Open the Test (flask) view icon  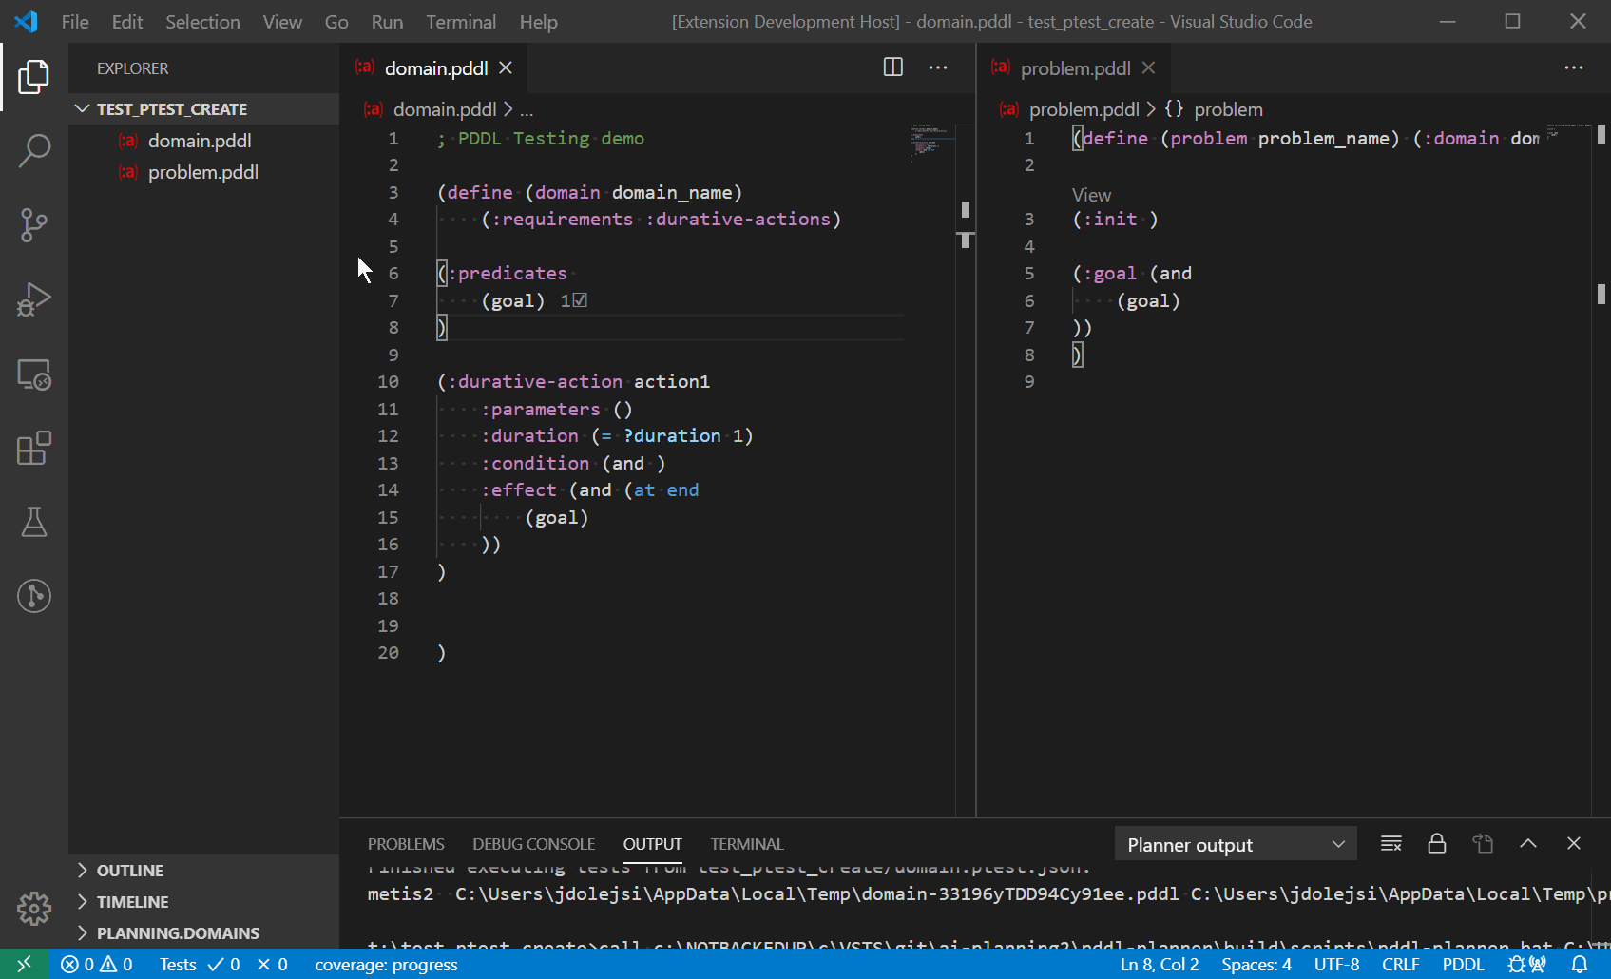(33, 522)
